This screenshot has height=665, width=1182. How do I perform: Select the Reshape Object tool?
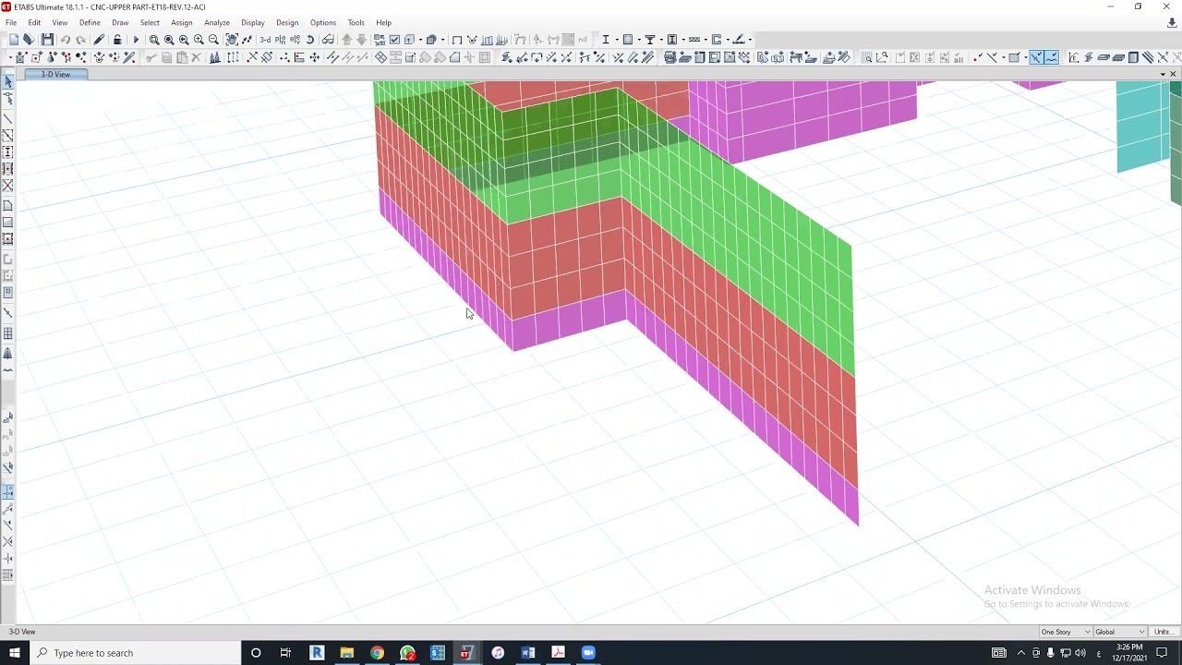(8, 98)
